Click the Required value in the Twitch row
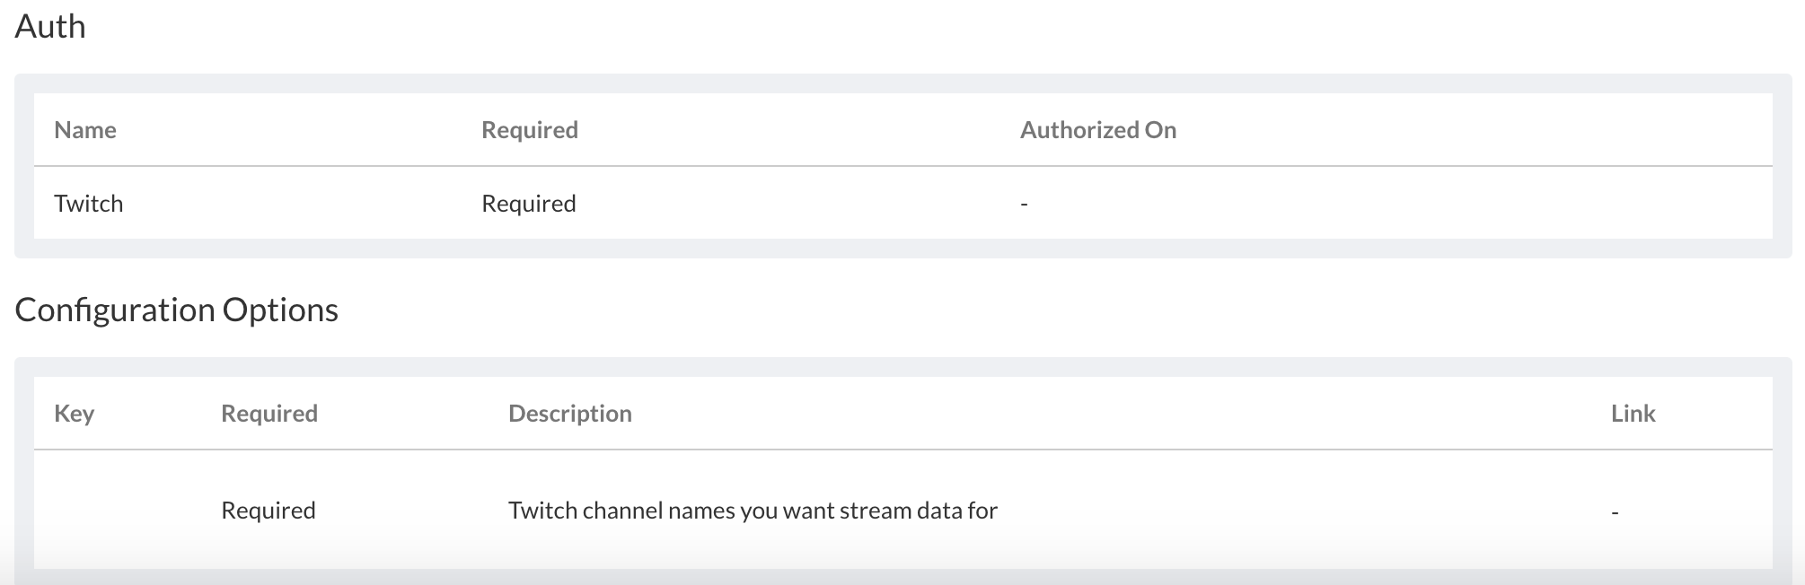Image resolution: width=1805 pixels, height=585 pixels. click(529, 204)
